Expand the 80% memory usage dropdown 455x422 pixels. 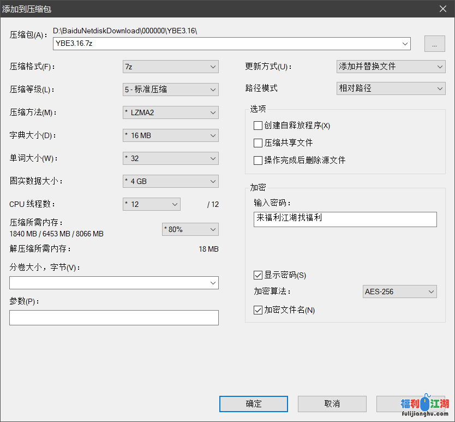(190, 229)
